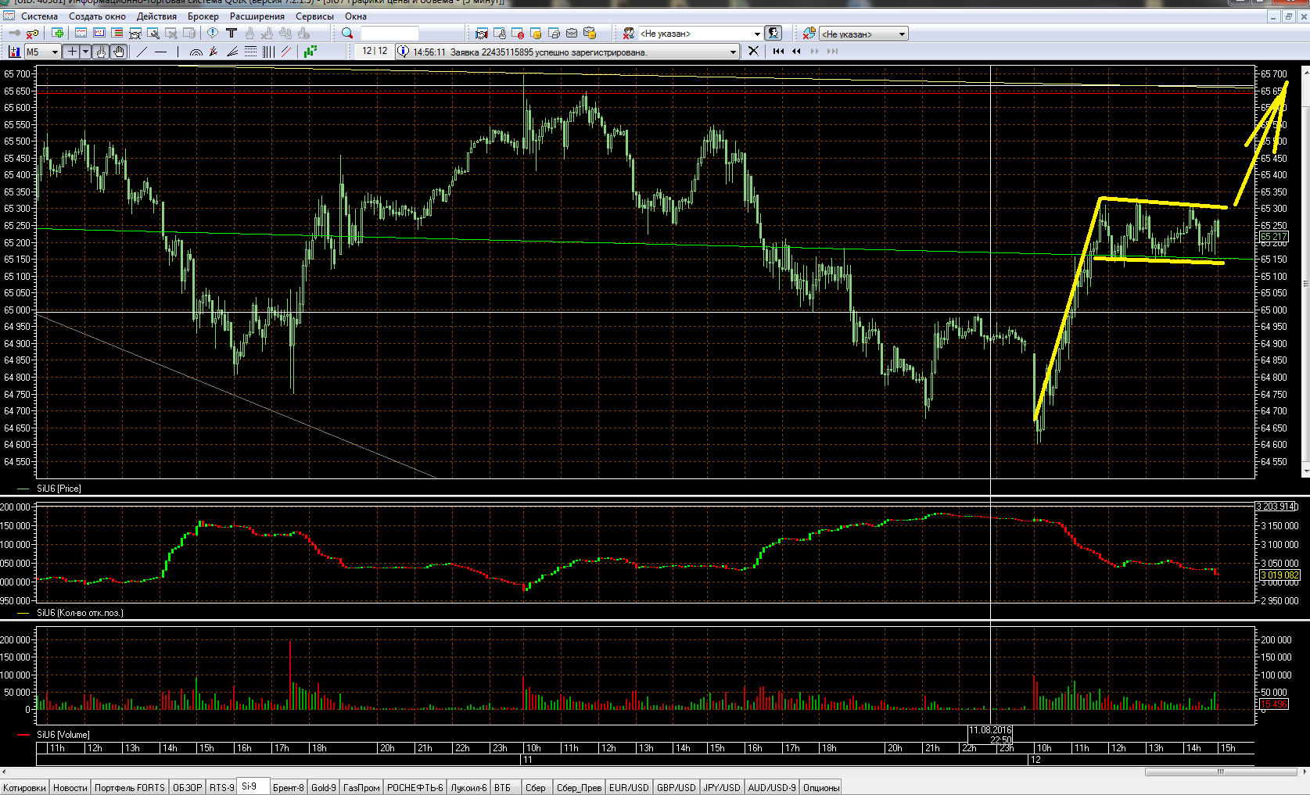Switch to the Опционы tab
Viewport: 1310px width, 795px height.
[821, 787]
